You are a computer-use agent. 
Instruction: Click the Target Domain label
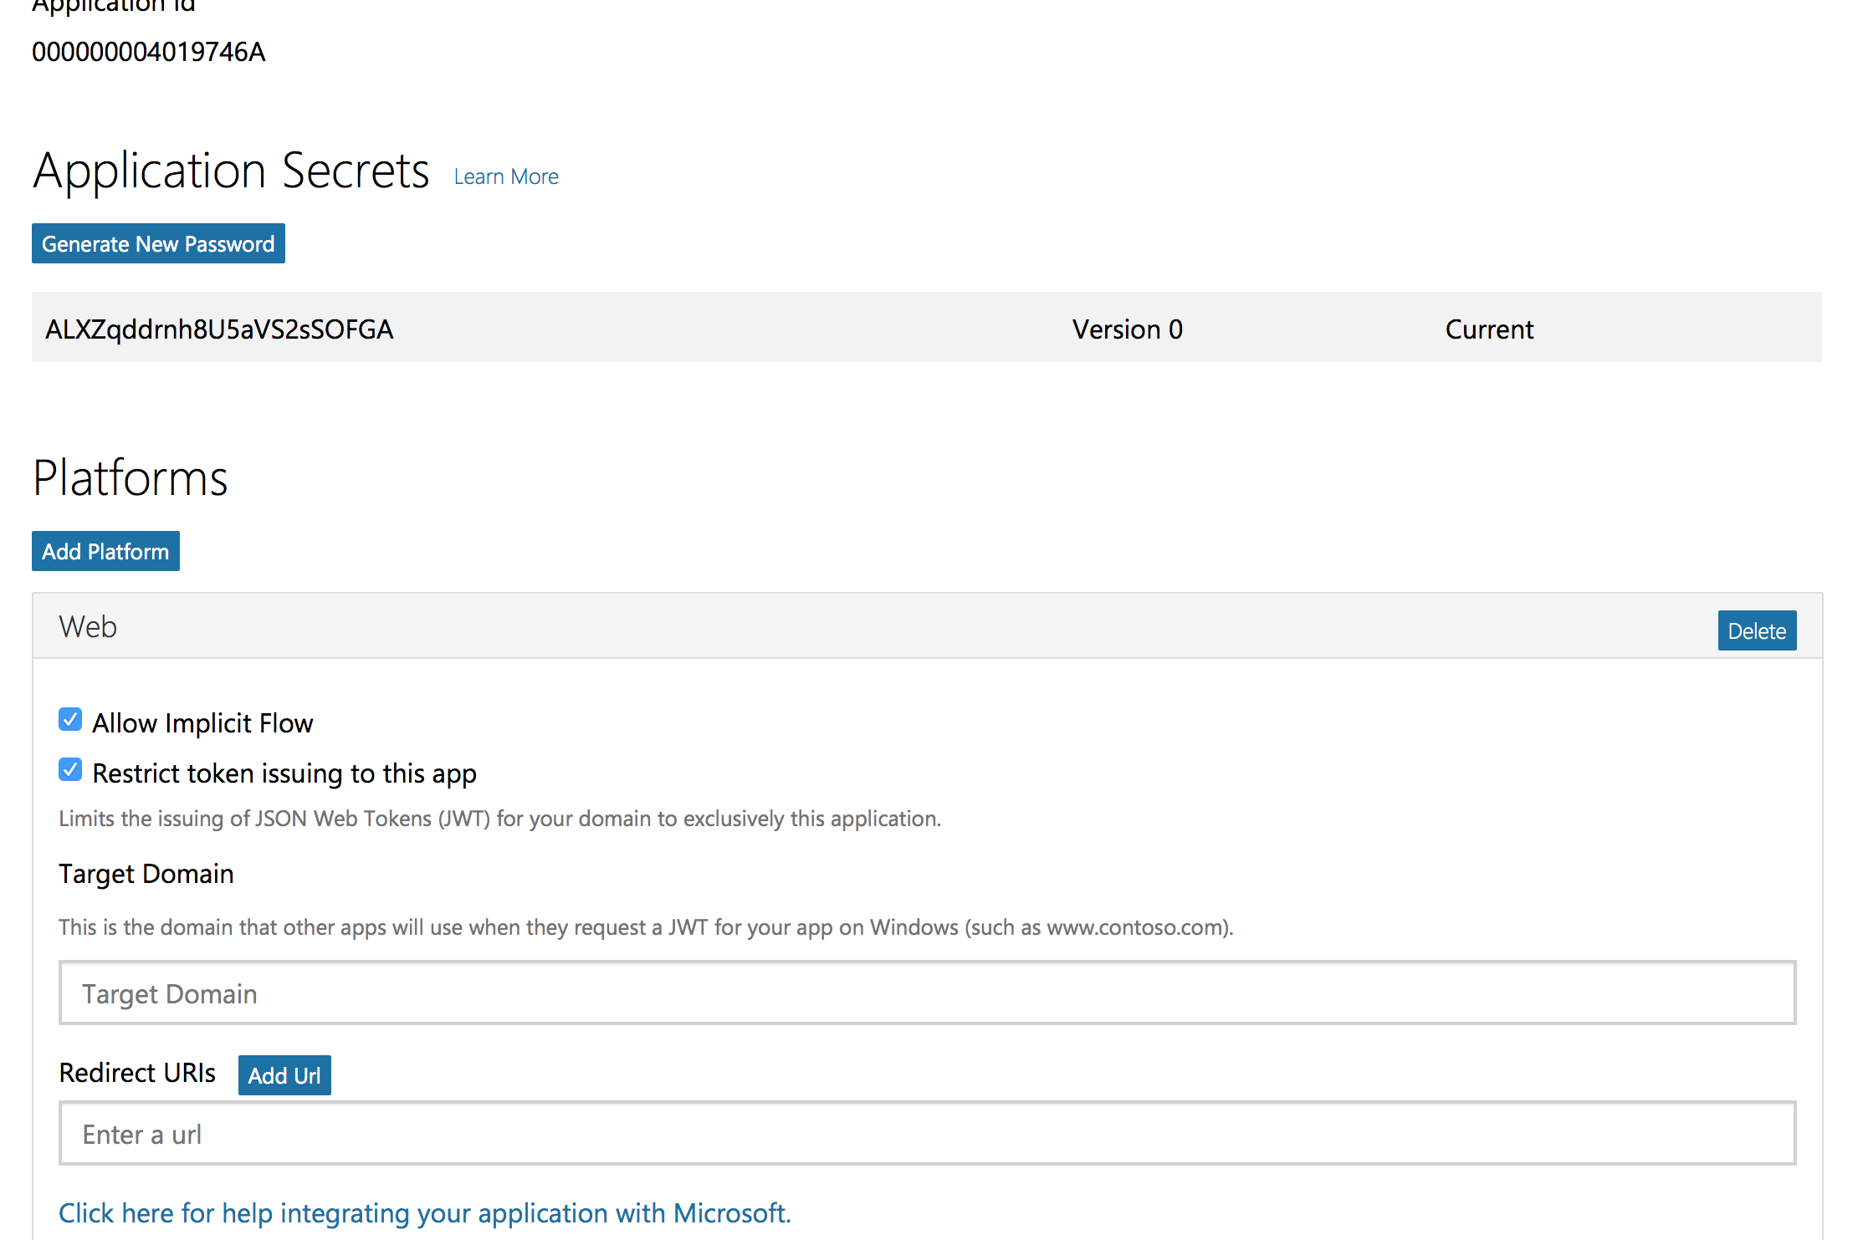click(x=146, y=873)
